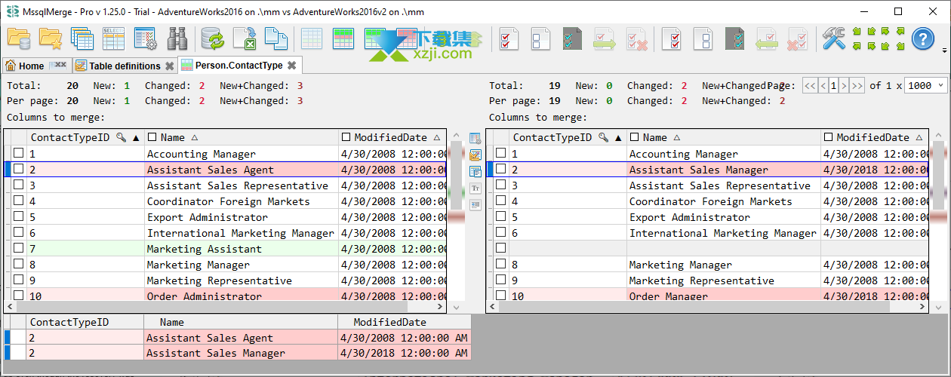Sort left grid by ModifiedDate triangle
951x377 pixels.
435,137
